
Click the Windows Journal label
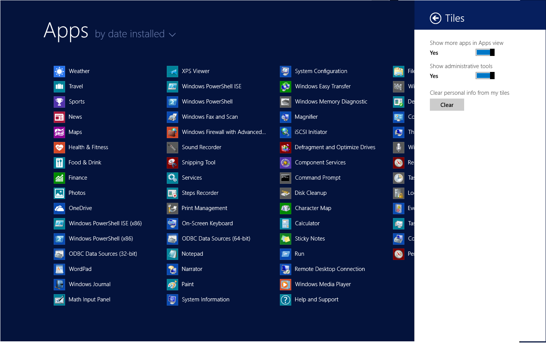(89, 284)
